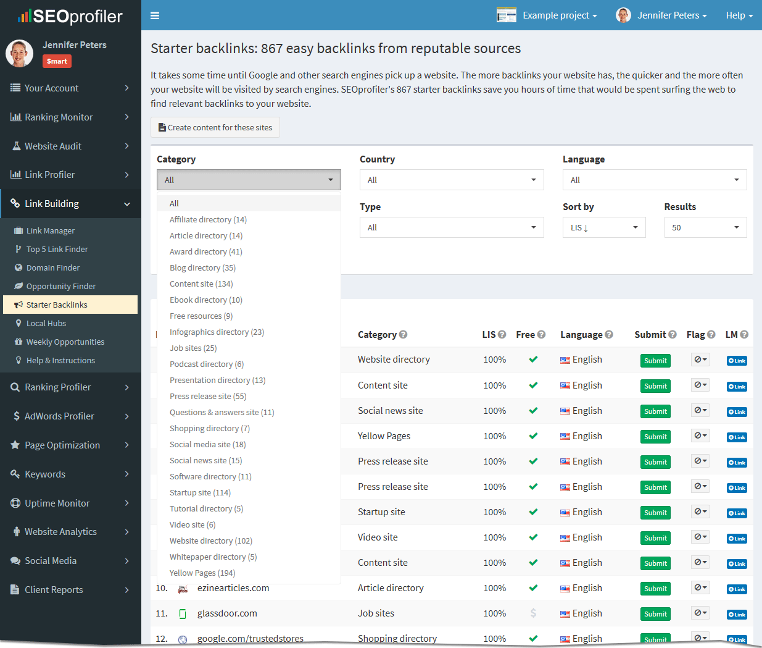Click glassdoor.com favicon icon
Screen dimensions: 762x648
click(183, 614)
